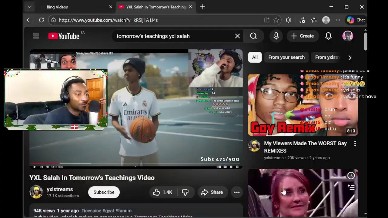
Task: Open the second suggested video thumbnail
Action: click(303, 193)
